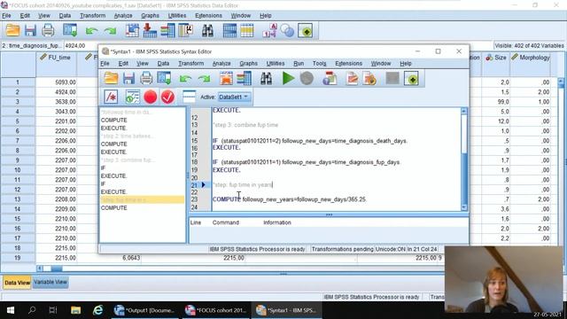The height and width of the screenshot is (319, 567).
Task: Go to variable icon in Data Editor
Action: (x=150, y=31)
